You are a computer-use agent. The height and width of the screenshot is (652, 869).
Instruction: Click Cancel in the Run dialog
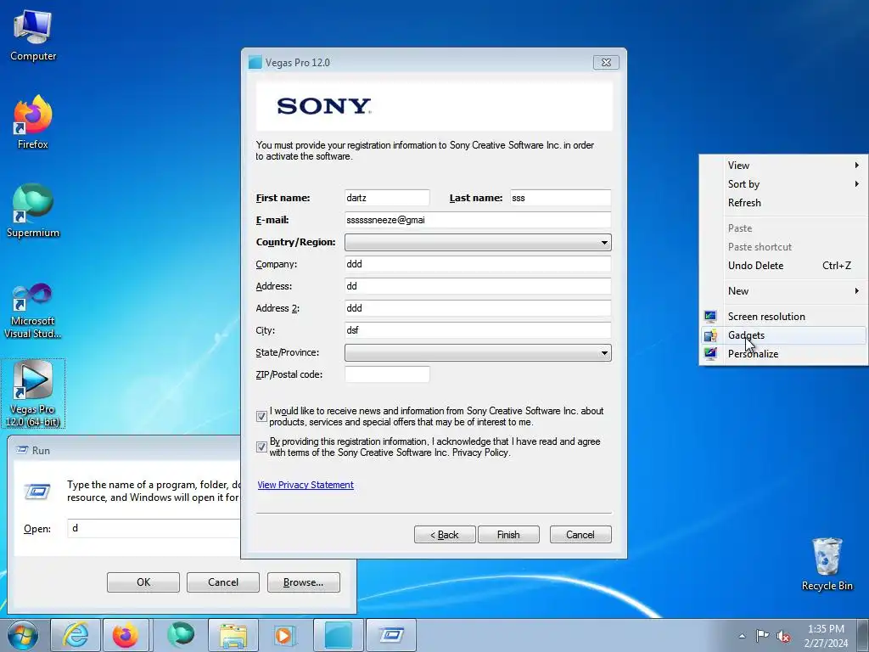click(223, 582)
